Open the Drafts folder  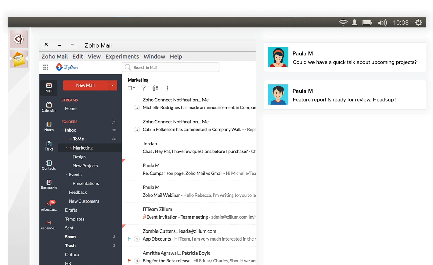71,210
